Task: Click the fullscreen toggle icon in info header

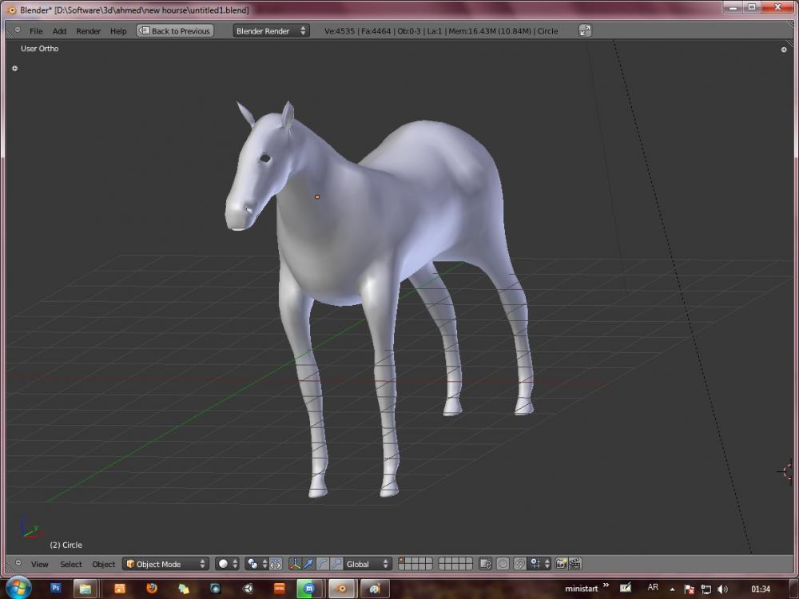Action: click(x=585, y=30)
